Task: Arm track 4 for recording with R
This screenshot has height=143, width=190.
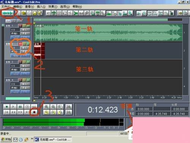Action: point(21,80)
